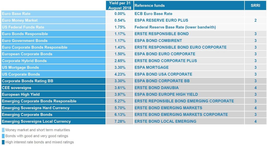Select the US Federal Funds Rate row label
This screenshot has height=146, width=267.
pyautogui.click(x=23, y=27)
